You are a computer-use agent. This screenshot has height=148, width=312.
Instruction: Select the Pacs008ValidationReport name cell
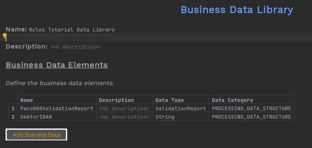[57, 108]
